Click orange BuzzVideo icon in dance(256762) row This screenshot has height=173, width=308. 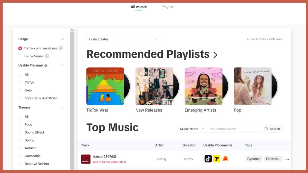click(x=225, y=159)
